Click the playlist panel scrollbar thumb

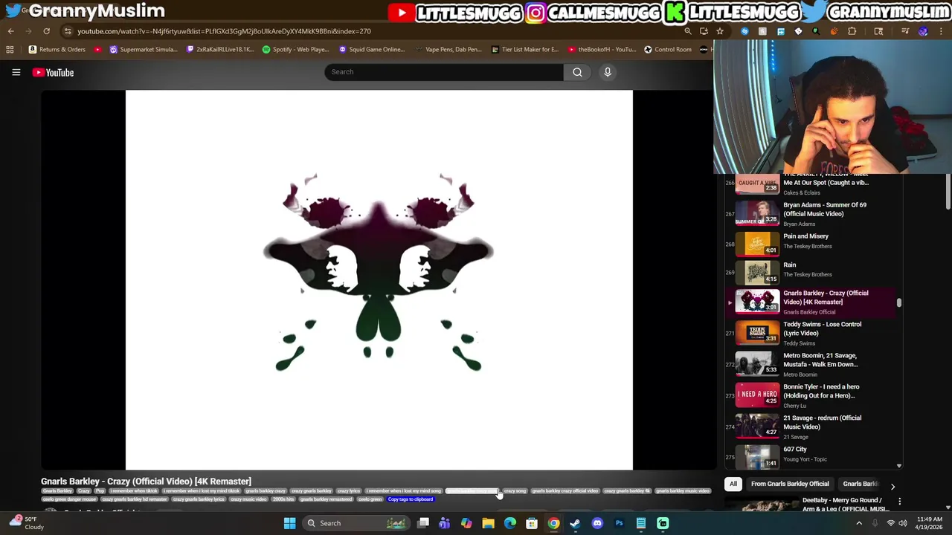coord(898,302)
